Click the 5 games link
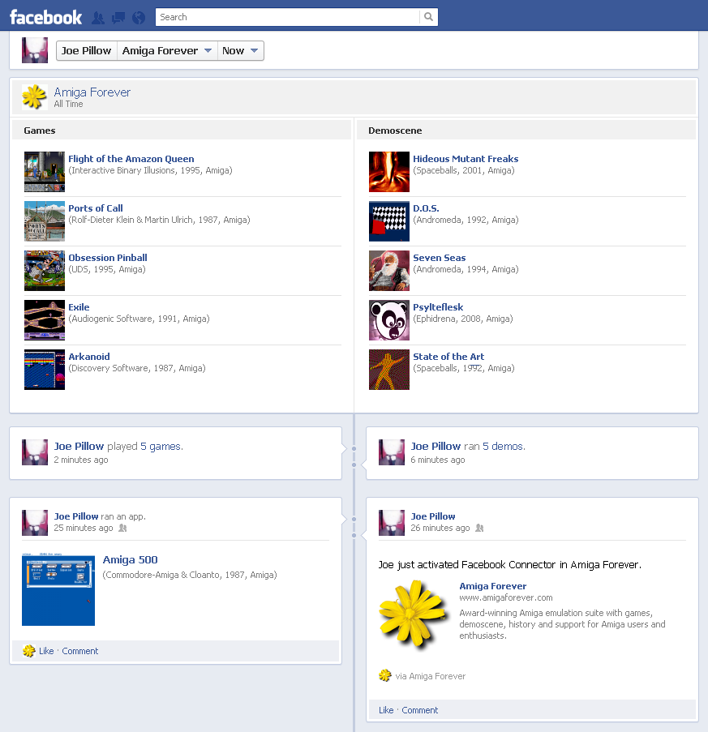 click(161, 447)
